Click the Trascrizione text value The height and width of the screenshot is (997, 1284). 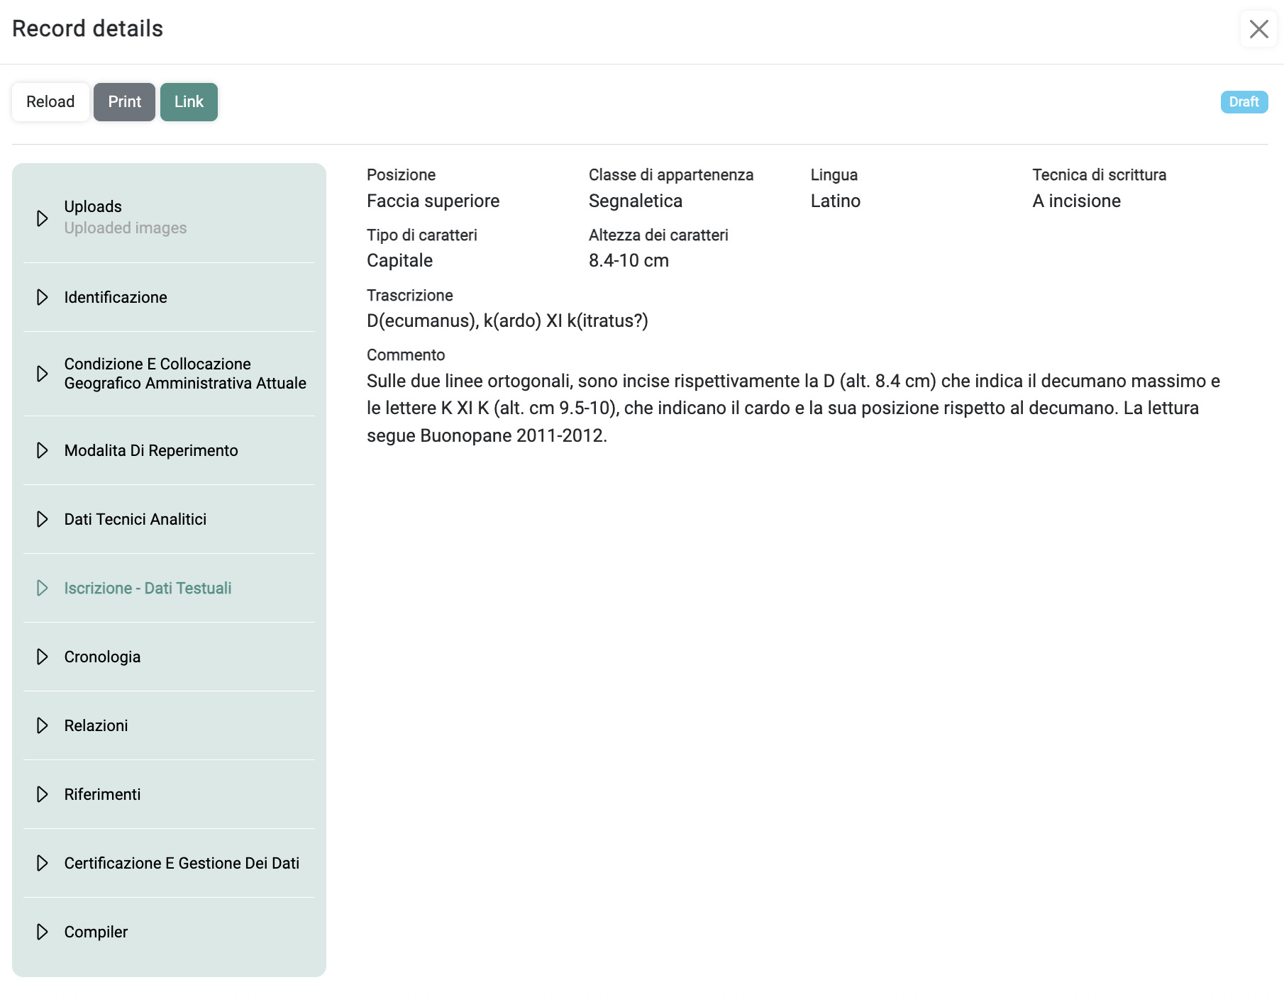pos(507,321)
